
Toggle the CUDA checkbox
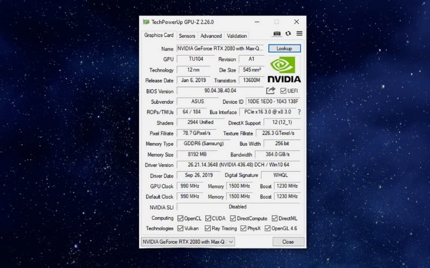tap(208, 218)
